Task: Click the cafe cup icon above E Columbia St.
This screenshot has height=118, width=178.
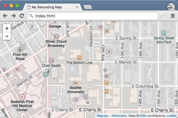Action: point(106,83)
